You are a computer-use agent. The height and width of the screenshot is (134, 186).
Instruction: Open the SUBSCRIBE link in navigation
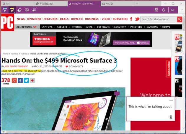tap(120, 19)
